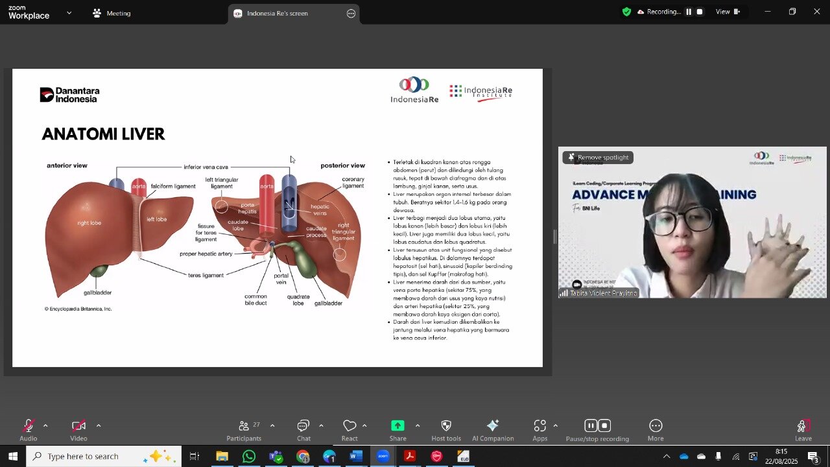
Task: Launch the AI Companion
Action: pos(493,426)
